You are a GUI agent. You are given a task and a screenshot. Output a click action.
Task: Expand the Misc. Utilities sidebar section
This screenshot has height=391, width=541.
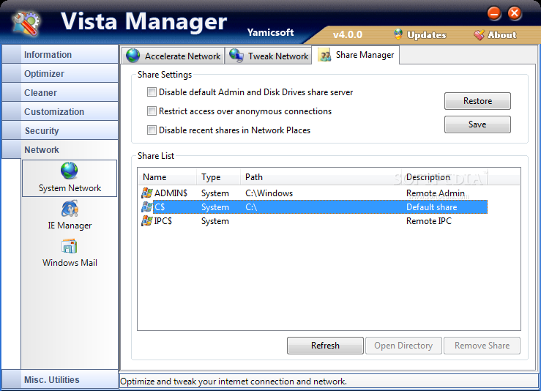(x=60, y=379)
